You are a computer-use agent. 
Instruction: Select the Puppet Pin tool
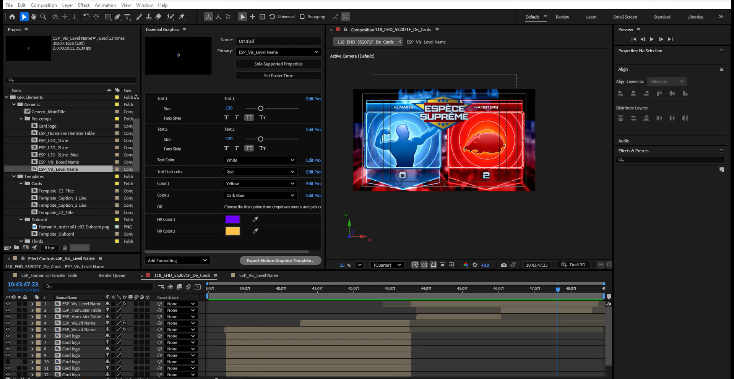coord(182,16)
